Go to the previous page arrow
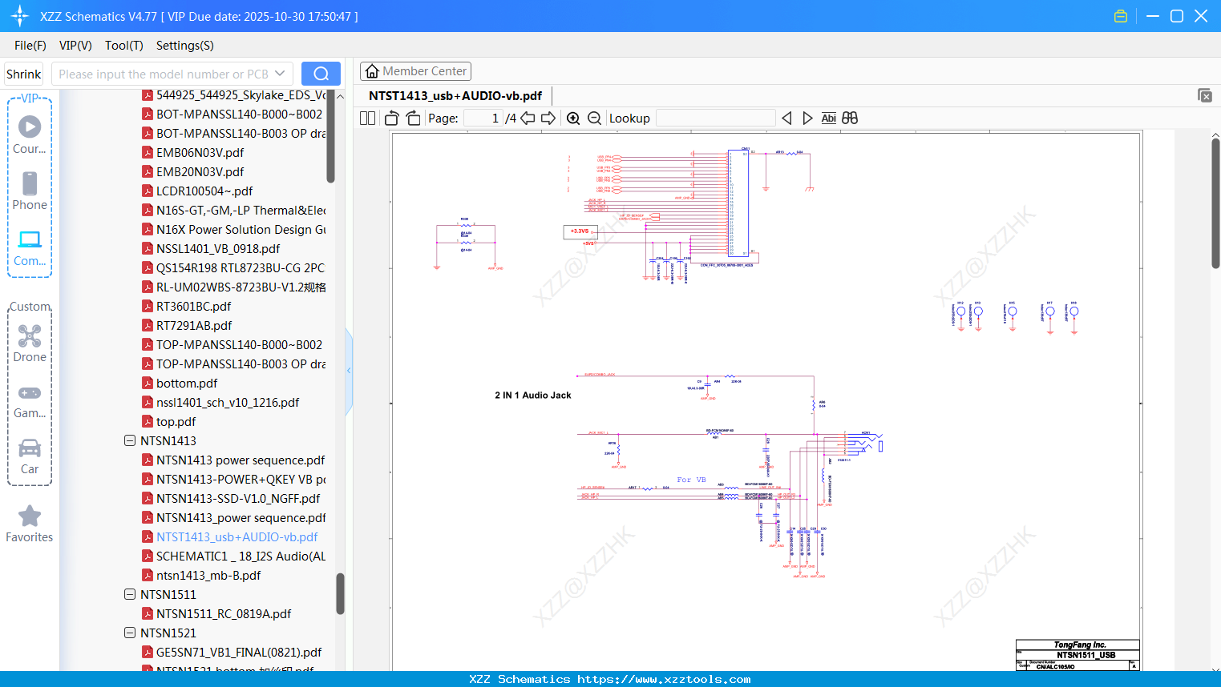Viewport: 1221px width, 687px height. click(x=528, y=119)
